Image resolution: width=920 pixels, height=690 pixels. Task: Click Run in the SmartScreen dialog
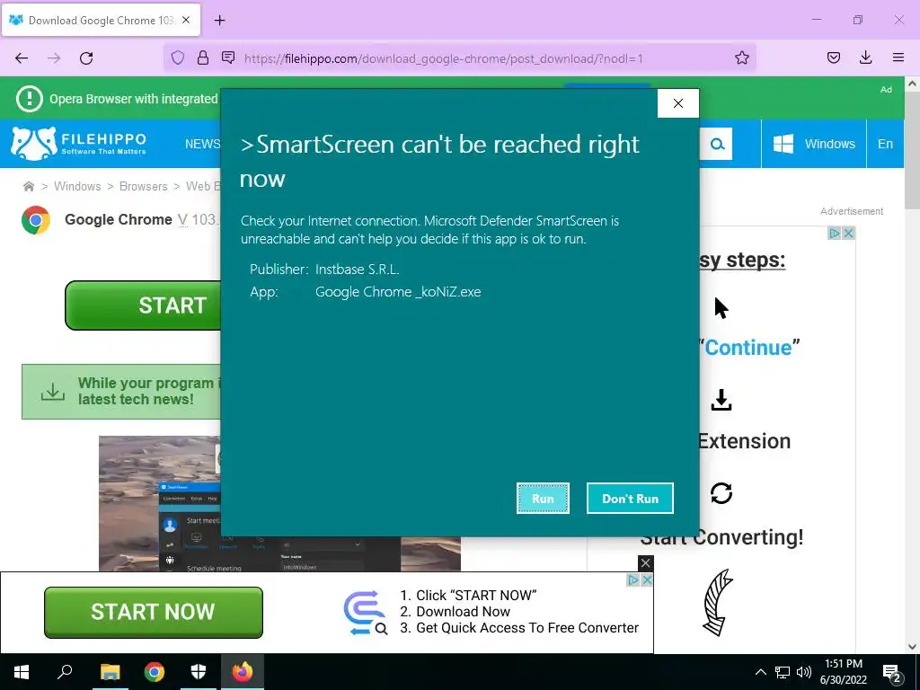click(542, 498)
